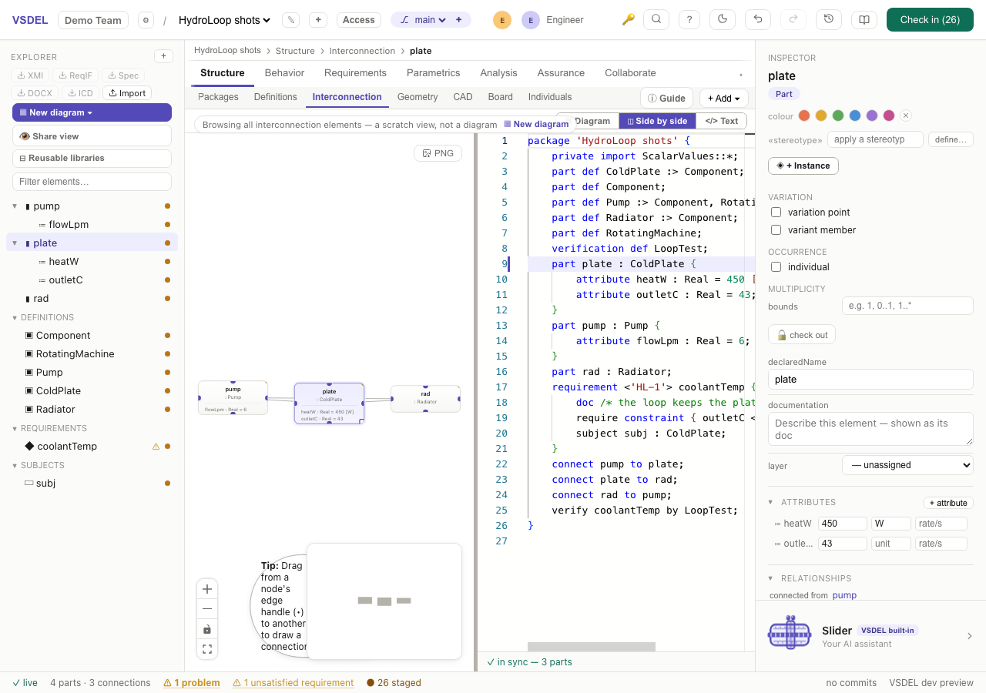Click the plus icon beside Access
986x693 pixels.
(x=317, y=20)
